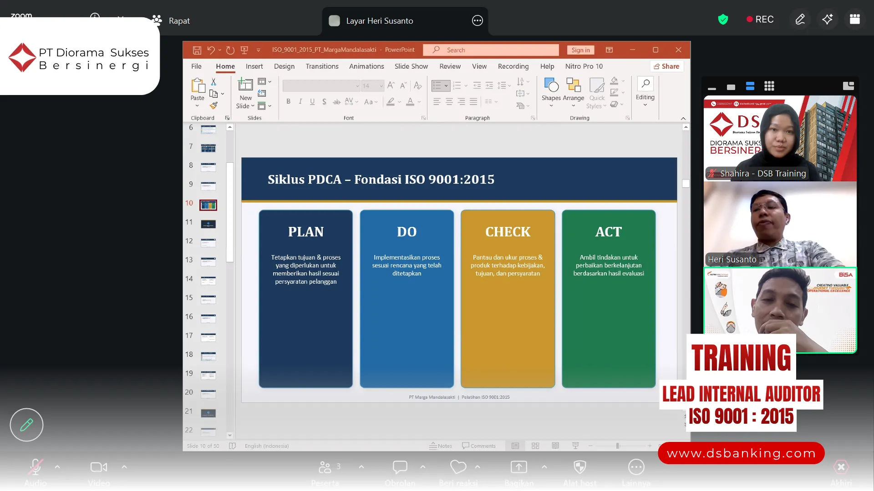Open Zoom annotation pencil icon
This screenshot has width=874, height=491.
[800, 20]
